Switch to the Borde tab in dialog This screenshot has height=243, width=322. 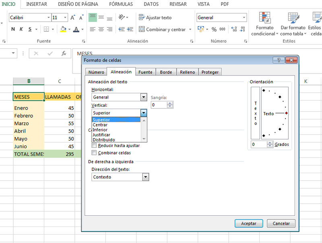166,72
